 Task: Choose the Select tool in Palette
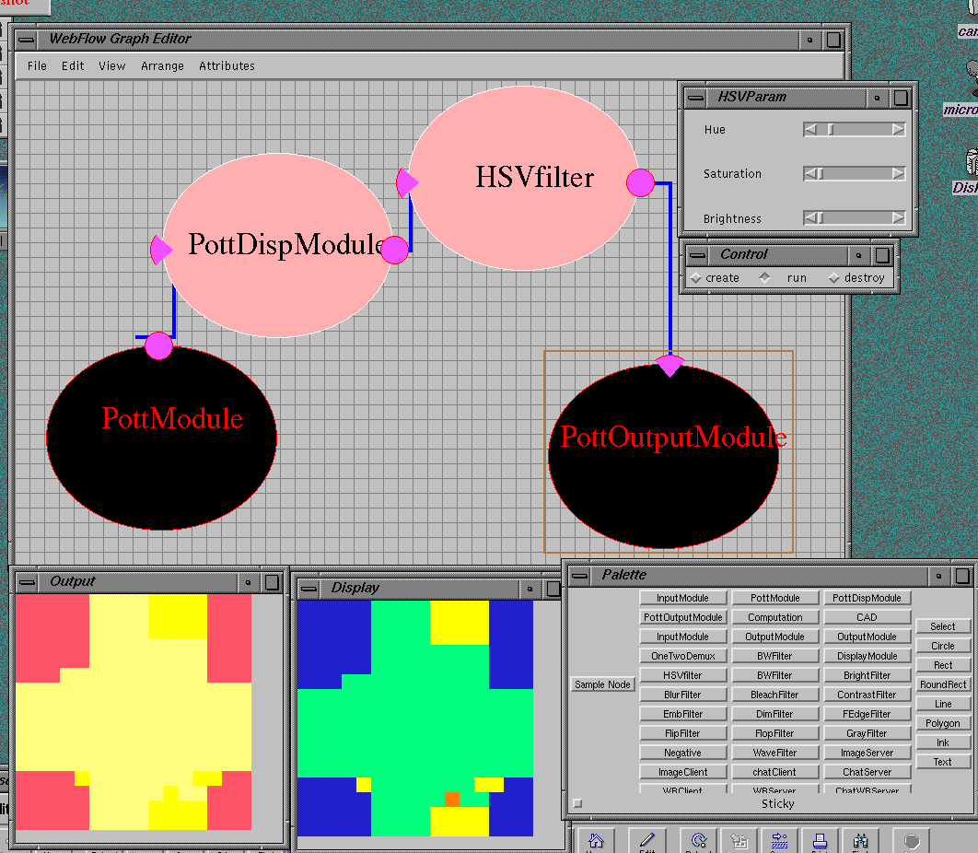[x=942, y=626]
